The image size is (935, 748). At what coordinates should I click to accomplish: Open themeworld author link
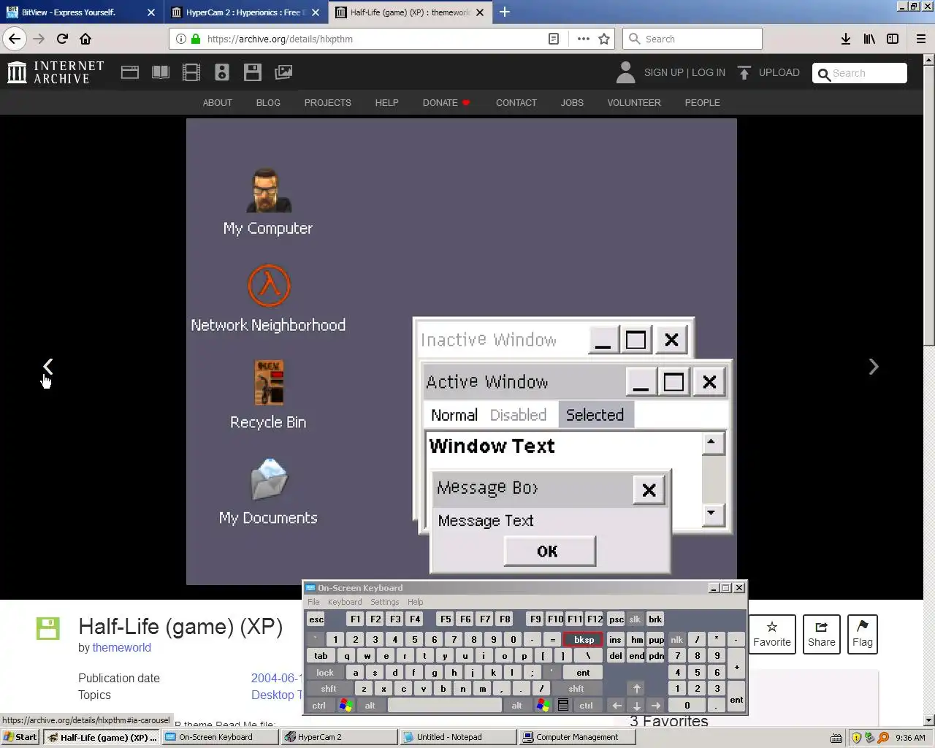click(122, 647)
